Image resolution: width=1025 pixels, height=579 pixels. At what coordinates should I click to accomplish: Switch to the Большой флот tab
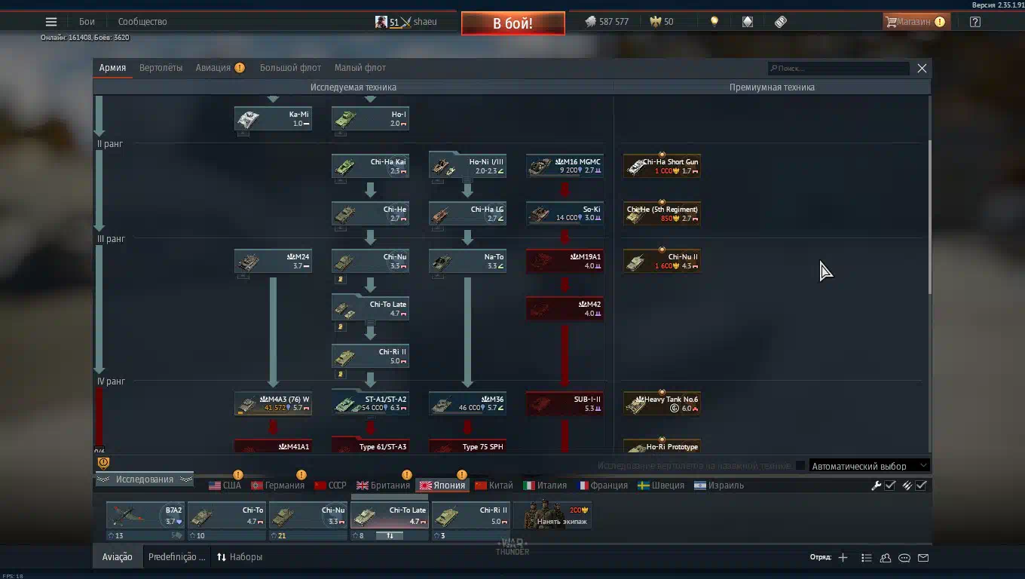pos(290,68)
